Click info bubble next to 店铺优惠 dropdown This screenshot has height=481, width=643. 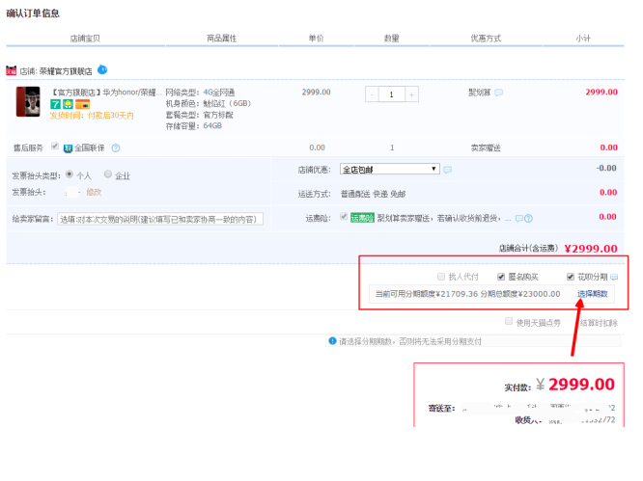[448, 170]
